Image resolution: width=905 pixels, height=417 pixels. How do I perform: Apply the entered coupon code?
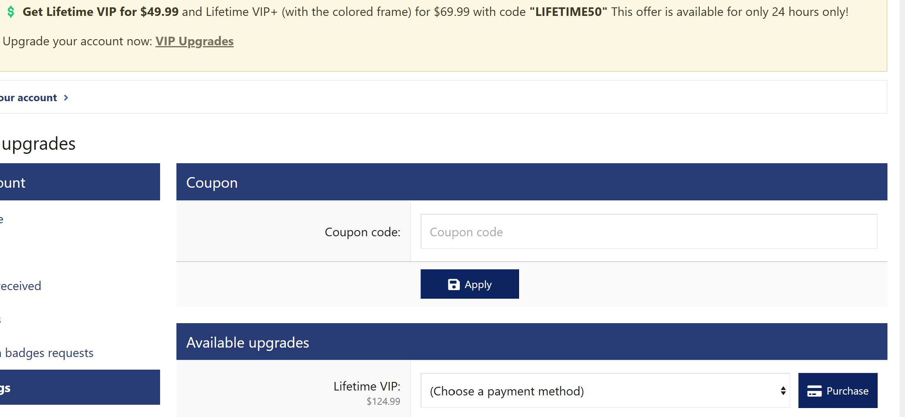(x=469, y=284)
